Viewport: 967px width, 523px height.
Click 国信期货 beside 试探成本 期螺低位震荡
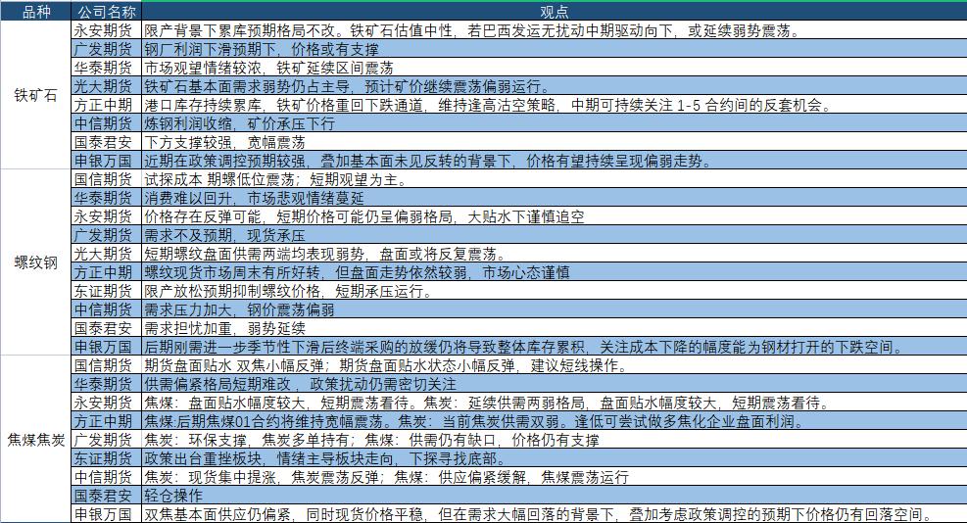click(x=107, y=179)
